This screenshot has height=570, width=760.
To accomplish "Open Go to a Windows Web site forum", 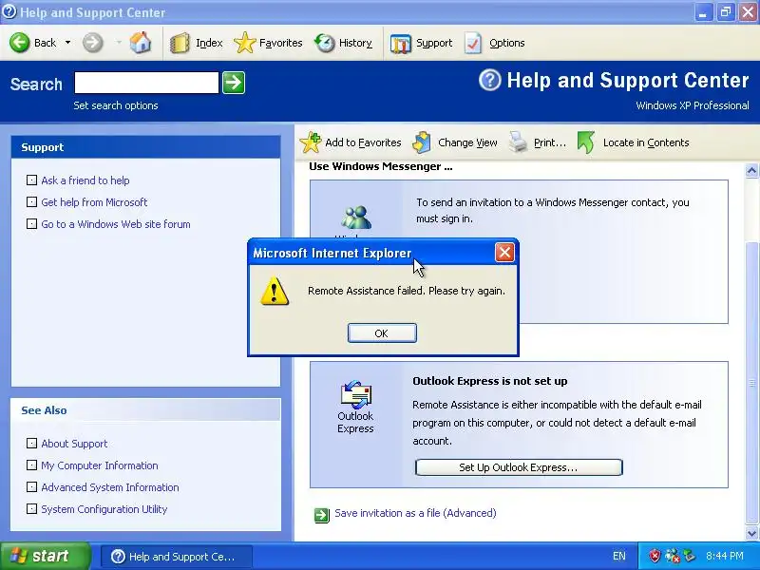I will tap(116, 224).
